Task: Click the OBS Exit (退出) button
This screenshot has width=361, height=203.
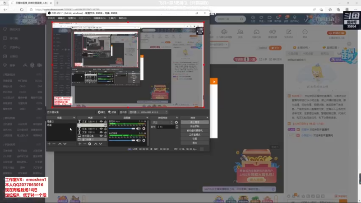Action: click(x=195, y=143)
